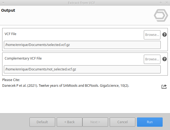Viewport: 170px width, 130px height.
Task: Click the share citation icon
Action: [x=164, y=86]
